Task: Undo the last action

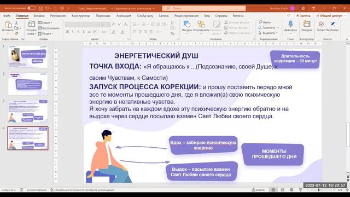Action: click(x=47, y=8)
